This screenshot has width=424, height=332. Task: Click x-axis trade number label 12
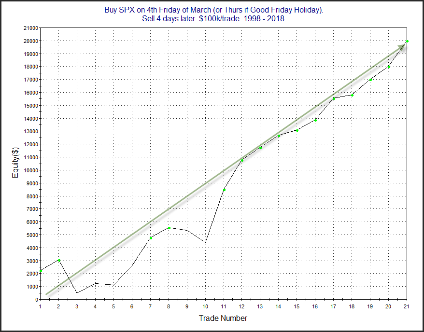pos(242,305)
